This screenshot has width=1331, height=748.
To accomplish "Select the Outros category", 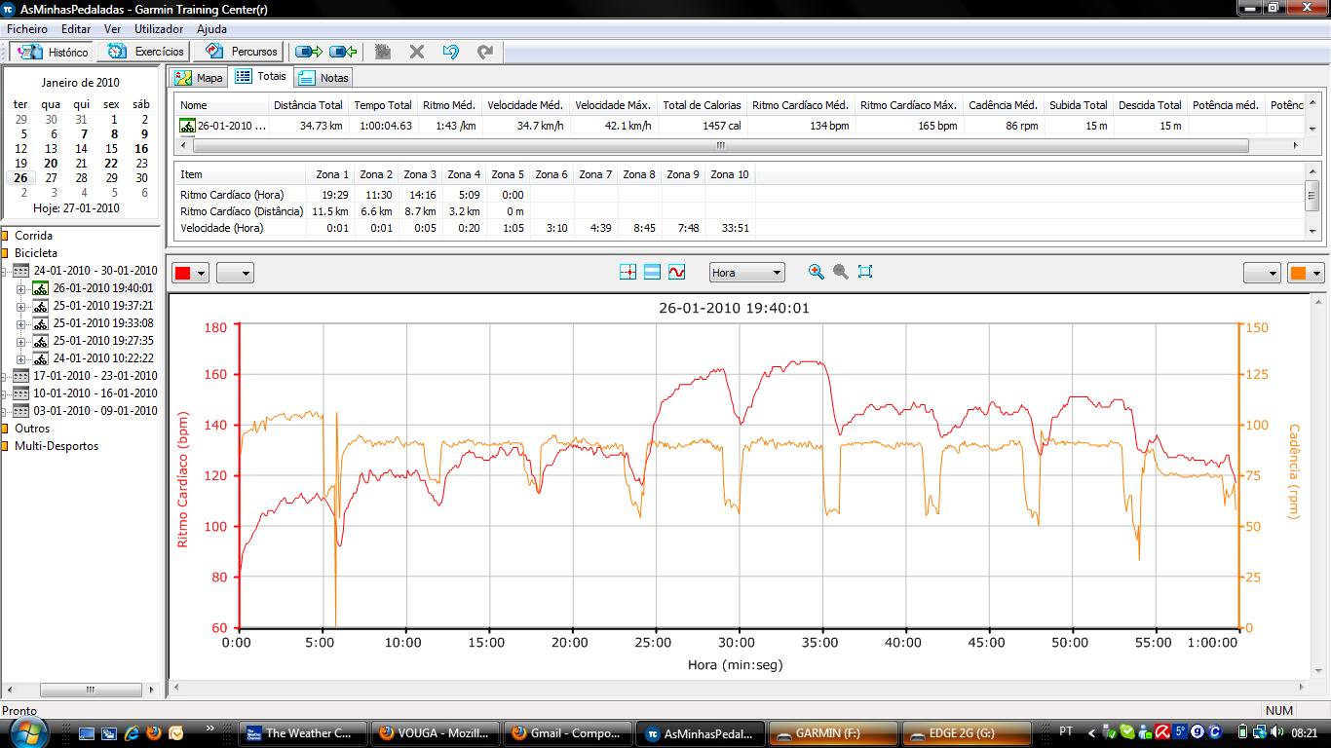I will [x=32, y=429].
